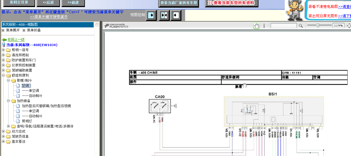Click the 菜单展开 list icon
The height and width of the screenshot is (156, 351).
click(x=3, y=30)
